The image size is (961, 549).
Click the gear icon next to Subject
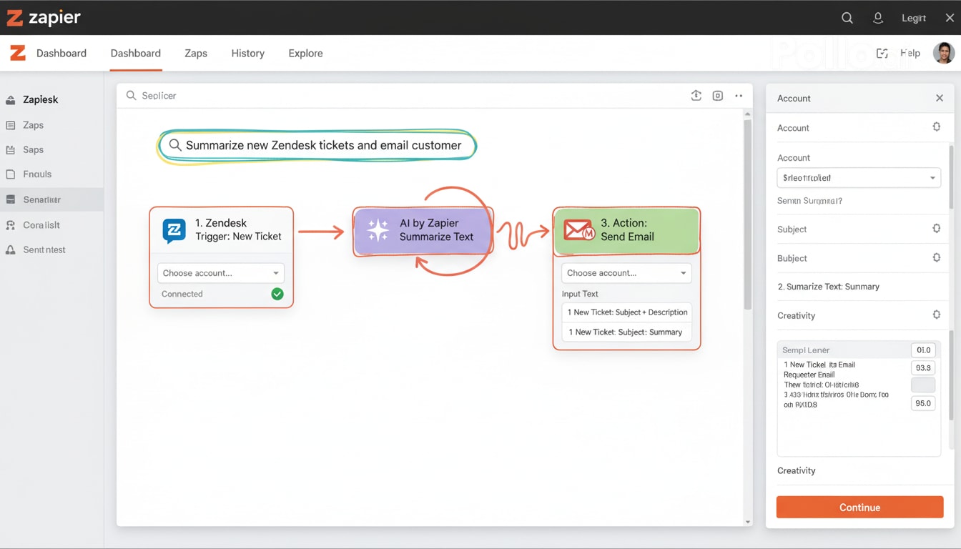point(936,229)
